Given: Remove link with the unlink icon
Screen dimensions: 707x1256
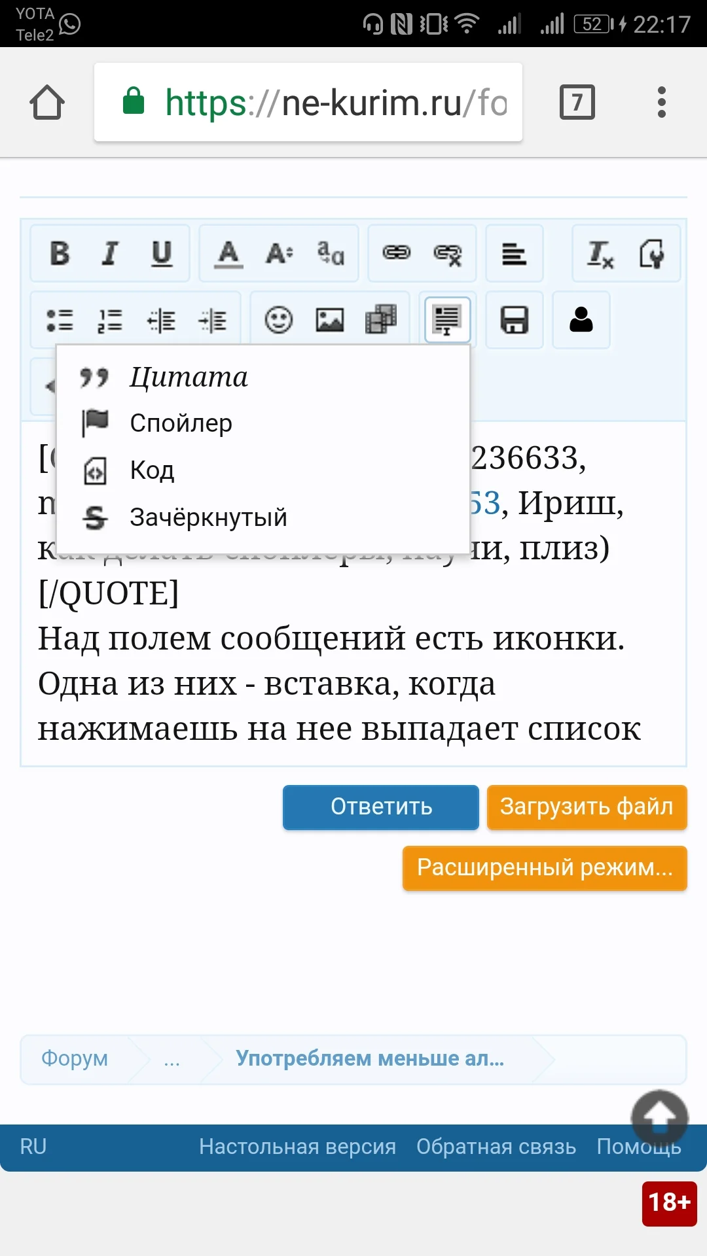Looking at the screenshot, I should coord(448,253).
